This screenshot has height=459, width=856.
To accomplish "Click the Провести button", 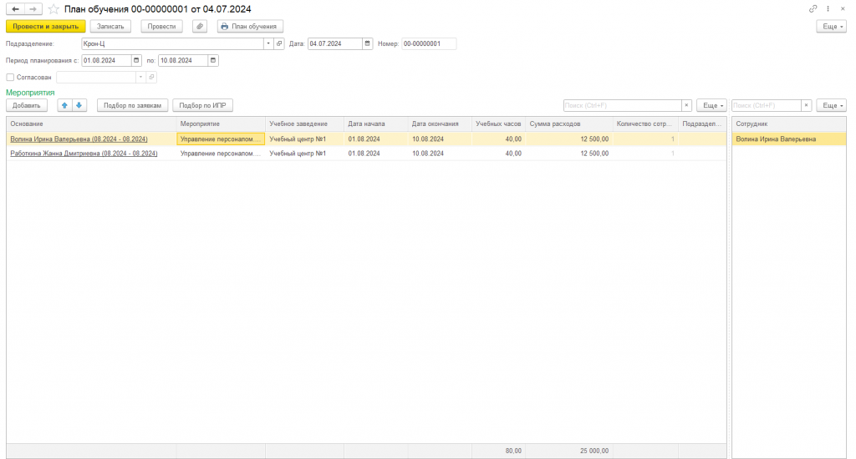I will point(161,26).
